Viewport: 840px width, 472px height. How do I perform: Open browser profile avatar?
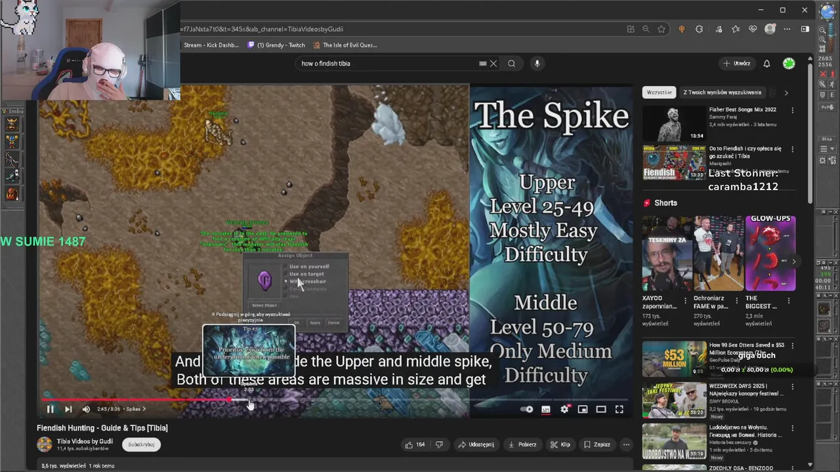coord(770,29)
